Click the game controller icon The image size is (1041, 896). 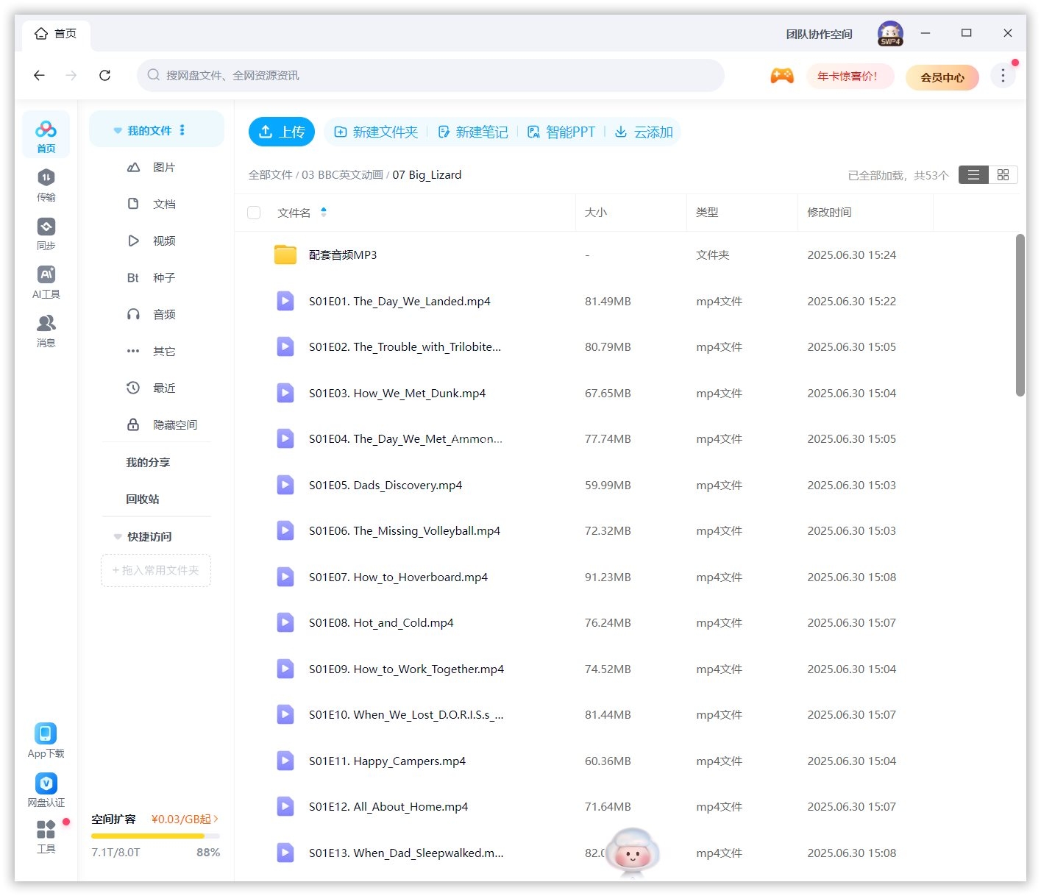(781, 76)
